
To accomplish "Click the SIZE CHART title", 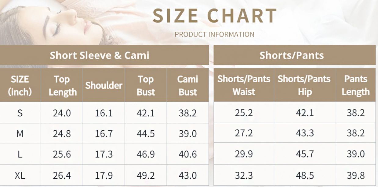I will [x=215, y=16].
